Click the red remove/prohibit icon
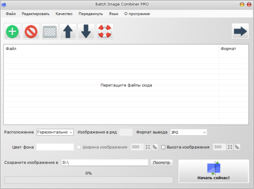Viewport: 254px width, 189px height. pos(31,31)
